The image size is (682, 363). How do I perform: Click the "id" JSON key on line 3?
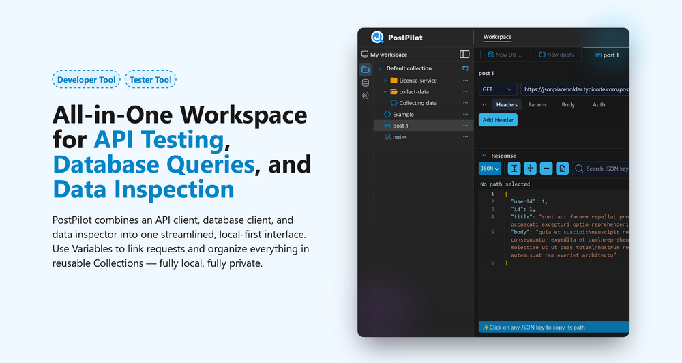(x=517, y=209)
